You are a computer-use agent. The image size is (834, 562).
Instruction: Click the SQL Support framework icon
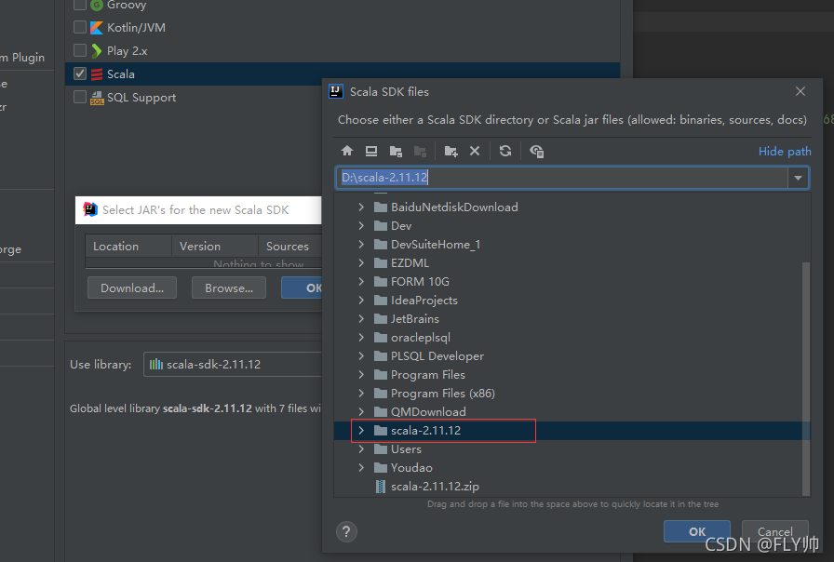pos(97,98)
